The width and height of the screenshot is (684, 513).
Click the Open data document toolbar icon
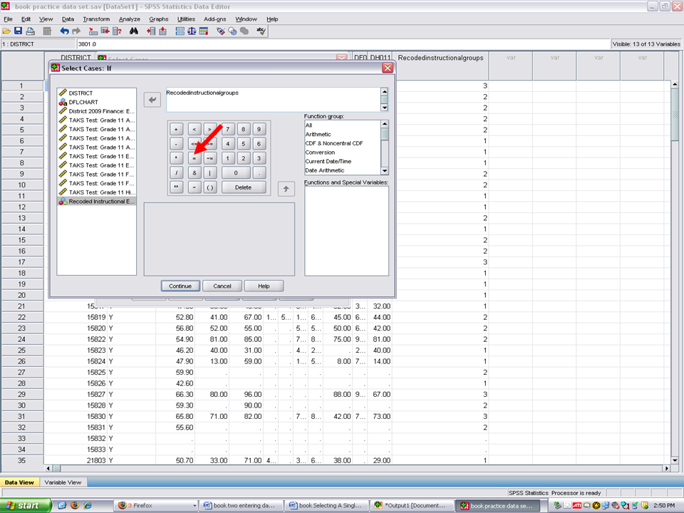[x=7, y=31]
